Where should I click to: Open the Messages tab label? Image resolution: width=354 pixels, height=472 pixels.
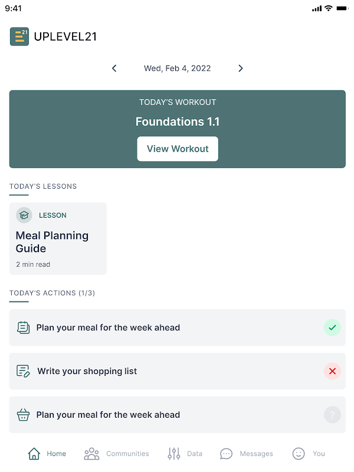[256, 454]
